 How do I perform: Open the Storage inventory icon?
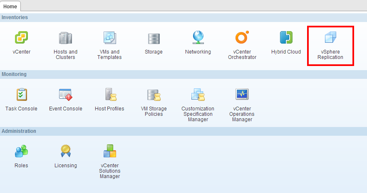154,39
